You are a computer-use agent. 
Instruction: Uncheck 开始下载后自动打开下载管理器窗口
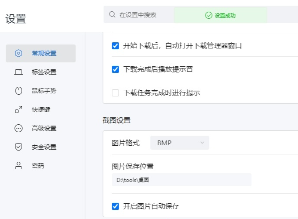pyautogui.click(x=116, y=46)
